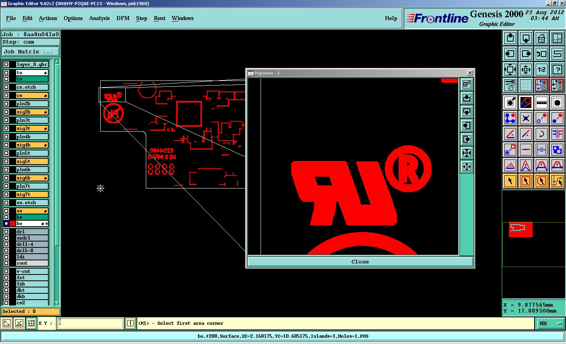This screenshot has width=566, height=344.
Task: Click the crosshair icon next to the X Y label
Action: click(31, 323)
